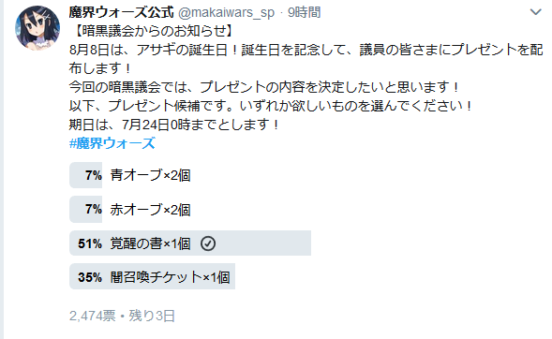Image resolution: width=552 pixels, height=339 pixels.
Task: Click the 7% label for 赤オーブ
Action: 94,209
